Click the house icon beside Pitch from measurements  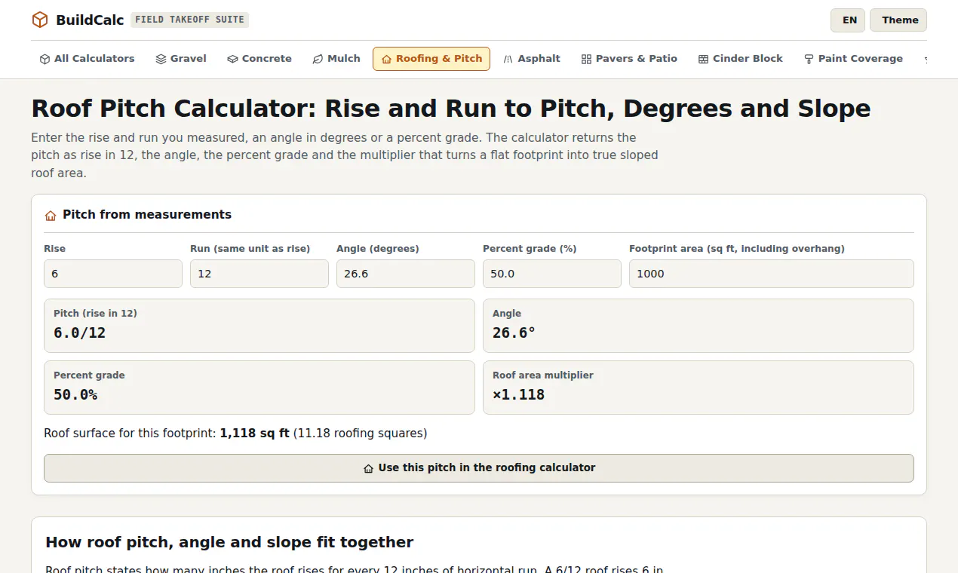tap(51, 216)
